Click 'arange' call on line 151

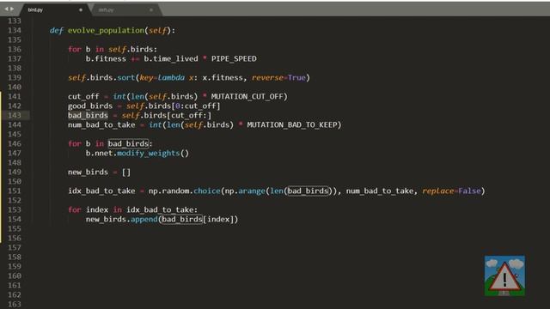[252, 191]
